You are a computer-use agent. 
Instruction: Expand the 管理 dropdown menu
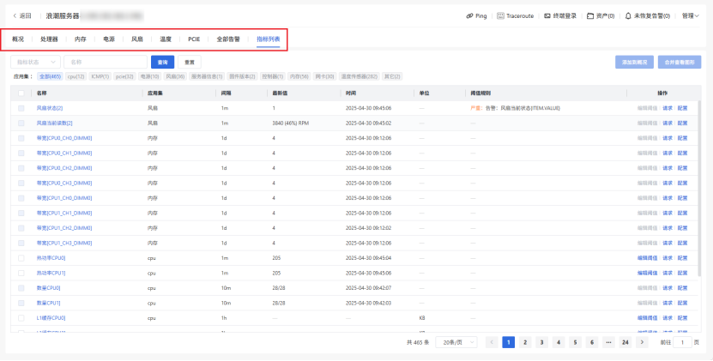pos(691,16)
